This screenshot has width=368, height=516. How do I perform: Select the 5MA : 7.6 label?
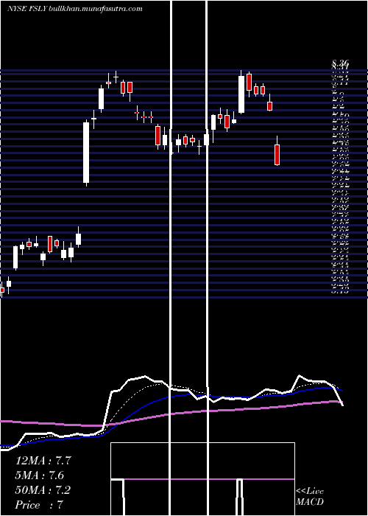(x=40, y=475)
